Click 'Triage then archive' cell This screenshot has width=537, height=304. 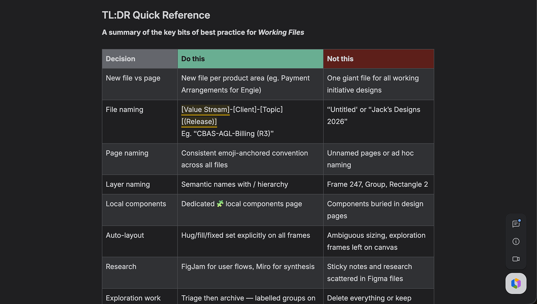click(251, 297)
